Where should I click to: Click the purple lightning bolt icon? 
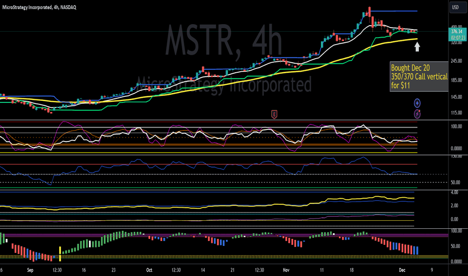(417, 114)
